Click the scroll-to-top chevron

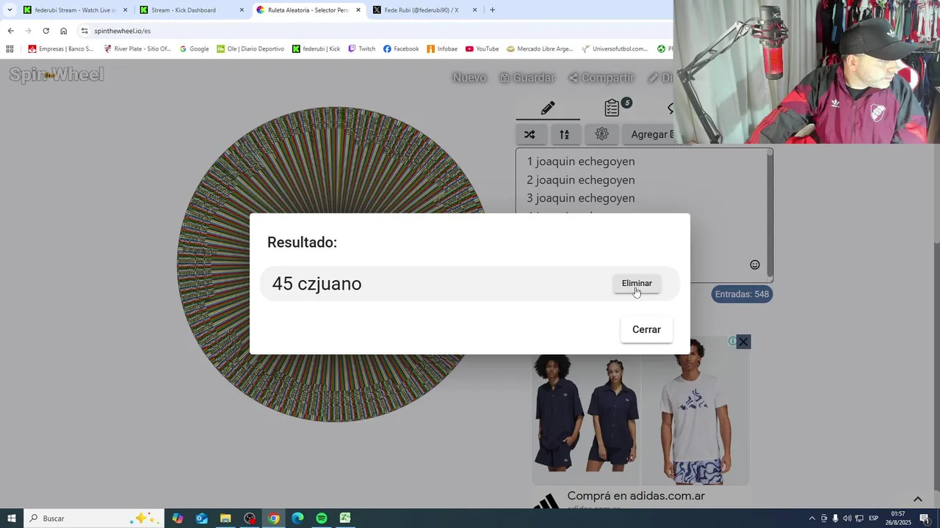click(x=917, y=499)
